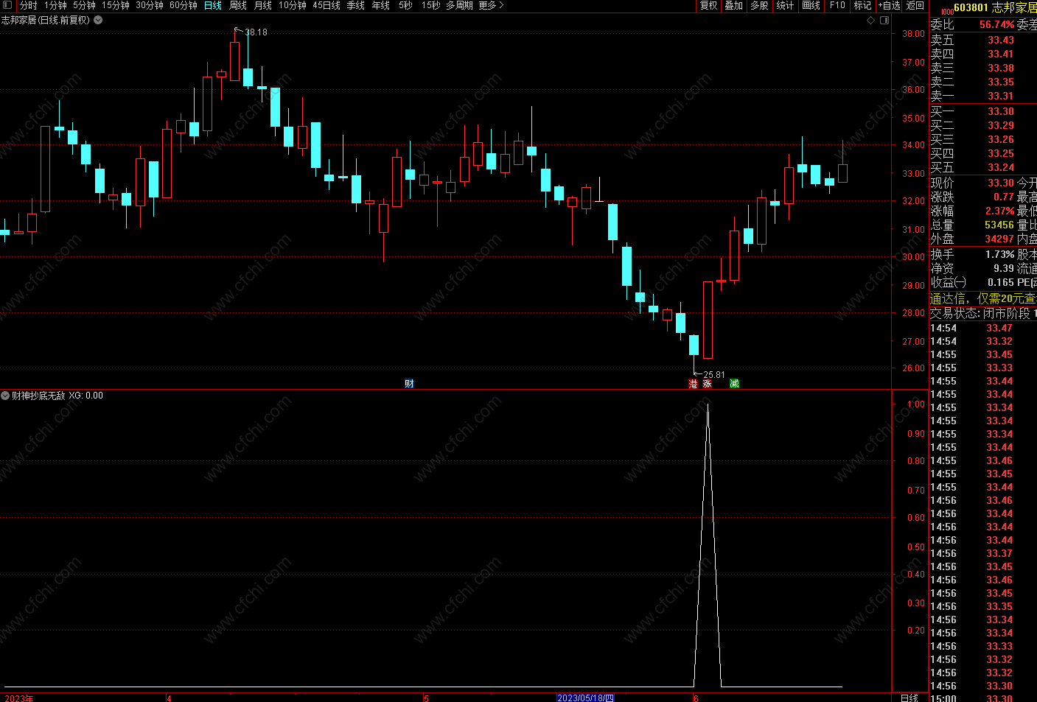Image resolution: width=1037 pixels, height=702 pixels.
Task: Select the 5分钟 period
Action: [x=84, y=5]
